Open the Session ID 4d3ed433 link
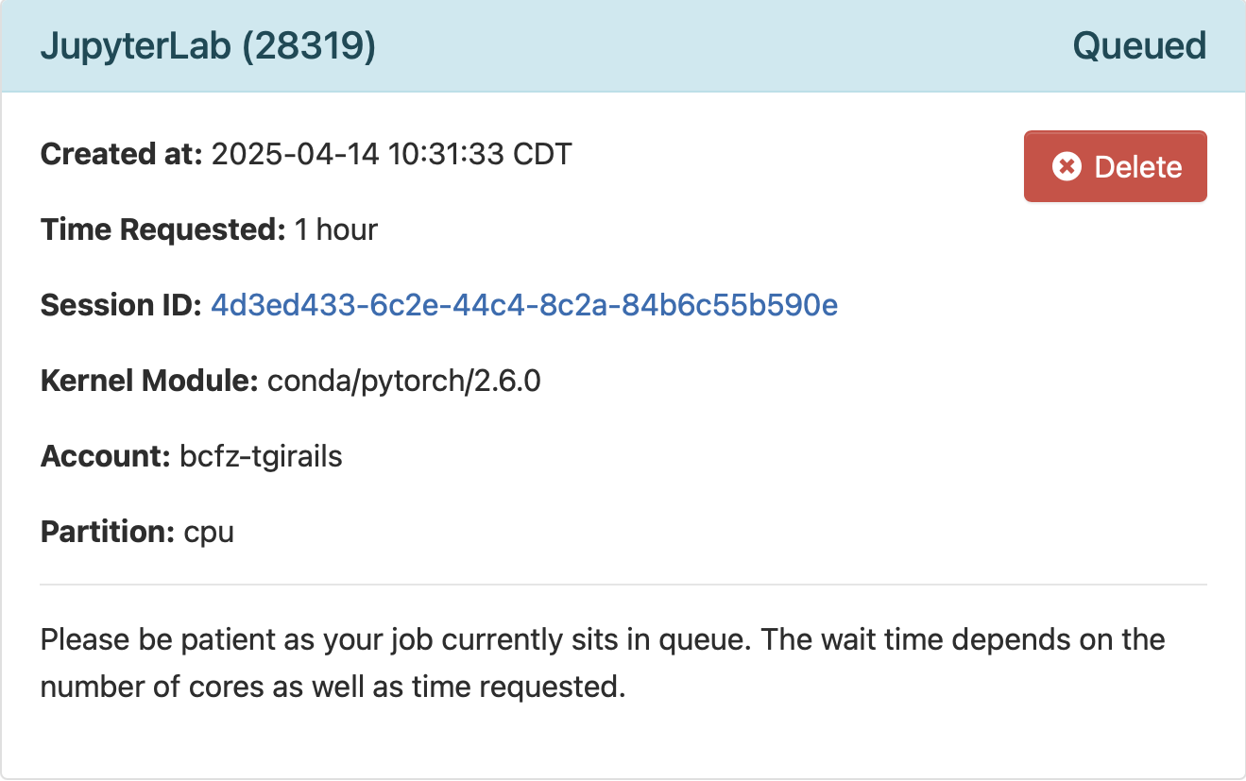 524,305
